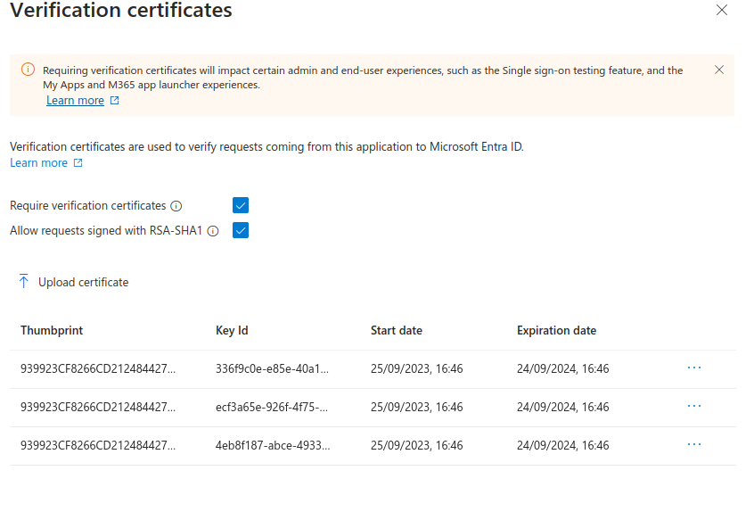Select Key Id 4eb8f187-abce-4933... cell
Screen dimensions: 754x512
[x=273, y=446]
